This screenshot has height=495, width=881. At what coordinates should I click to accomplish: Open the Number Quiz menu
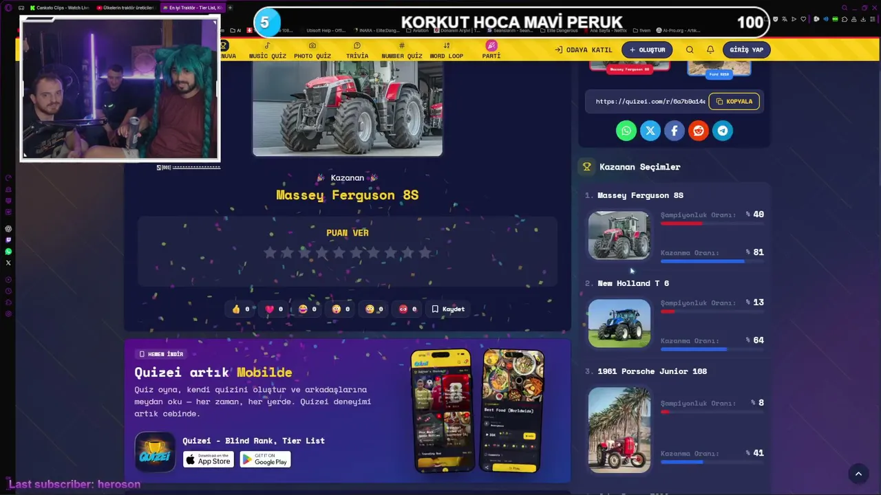pos(402,50)
